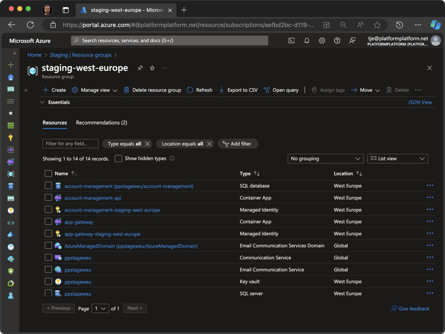The height and width of the screenshot is (334, 445).
Task: Pin the staging-west-europe resource group
Action: coord(140,68)
